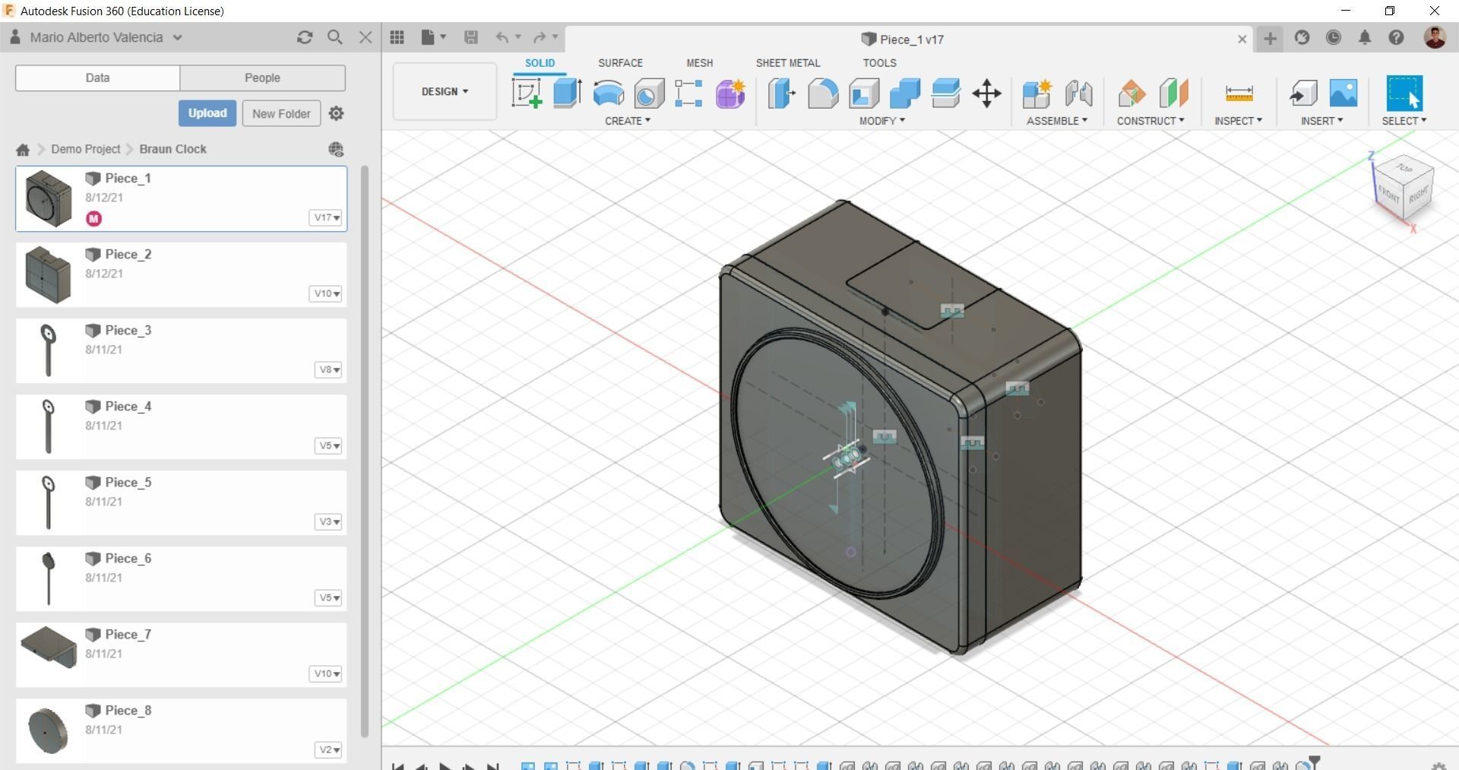Screen dimensions: 1459x770
Task: Click the Offset Plane construct icon
Action: pyautogui.click(x=1131, y=93)
